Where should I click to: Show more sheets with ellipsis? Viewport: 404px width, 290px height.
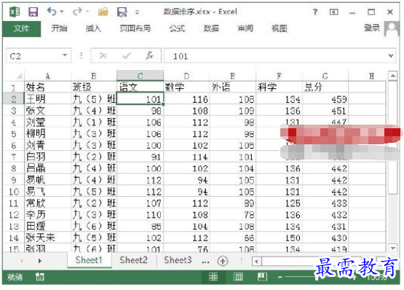(x=205, y=262)
